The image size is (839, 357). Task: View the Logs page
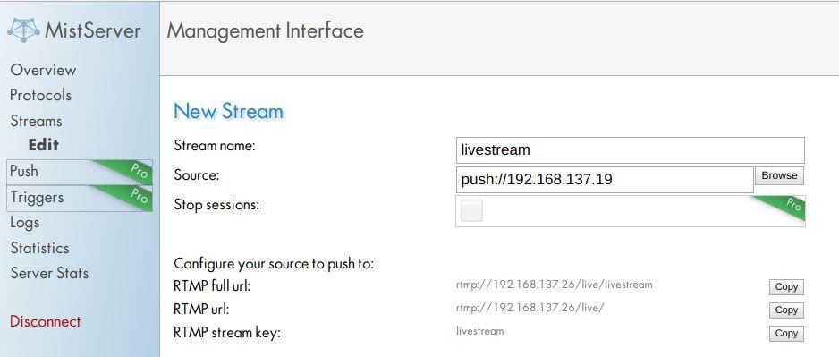(x=25, y=223)
